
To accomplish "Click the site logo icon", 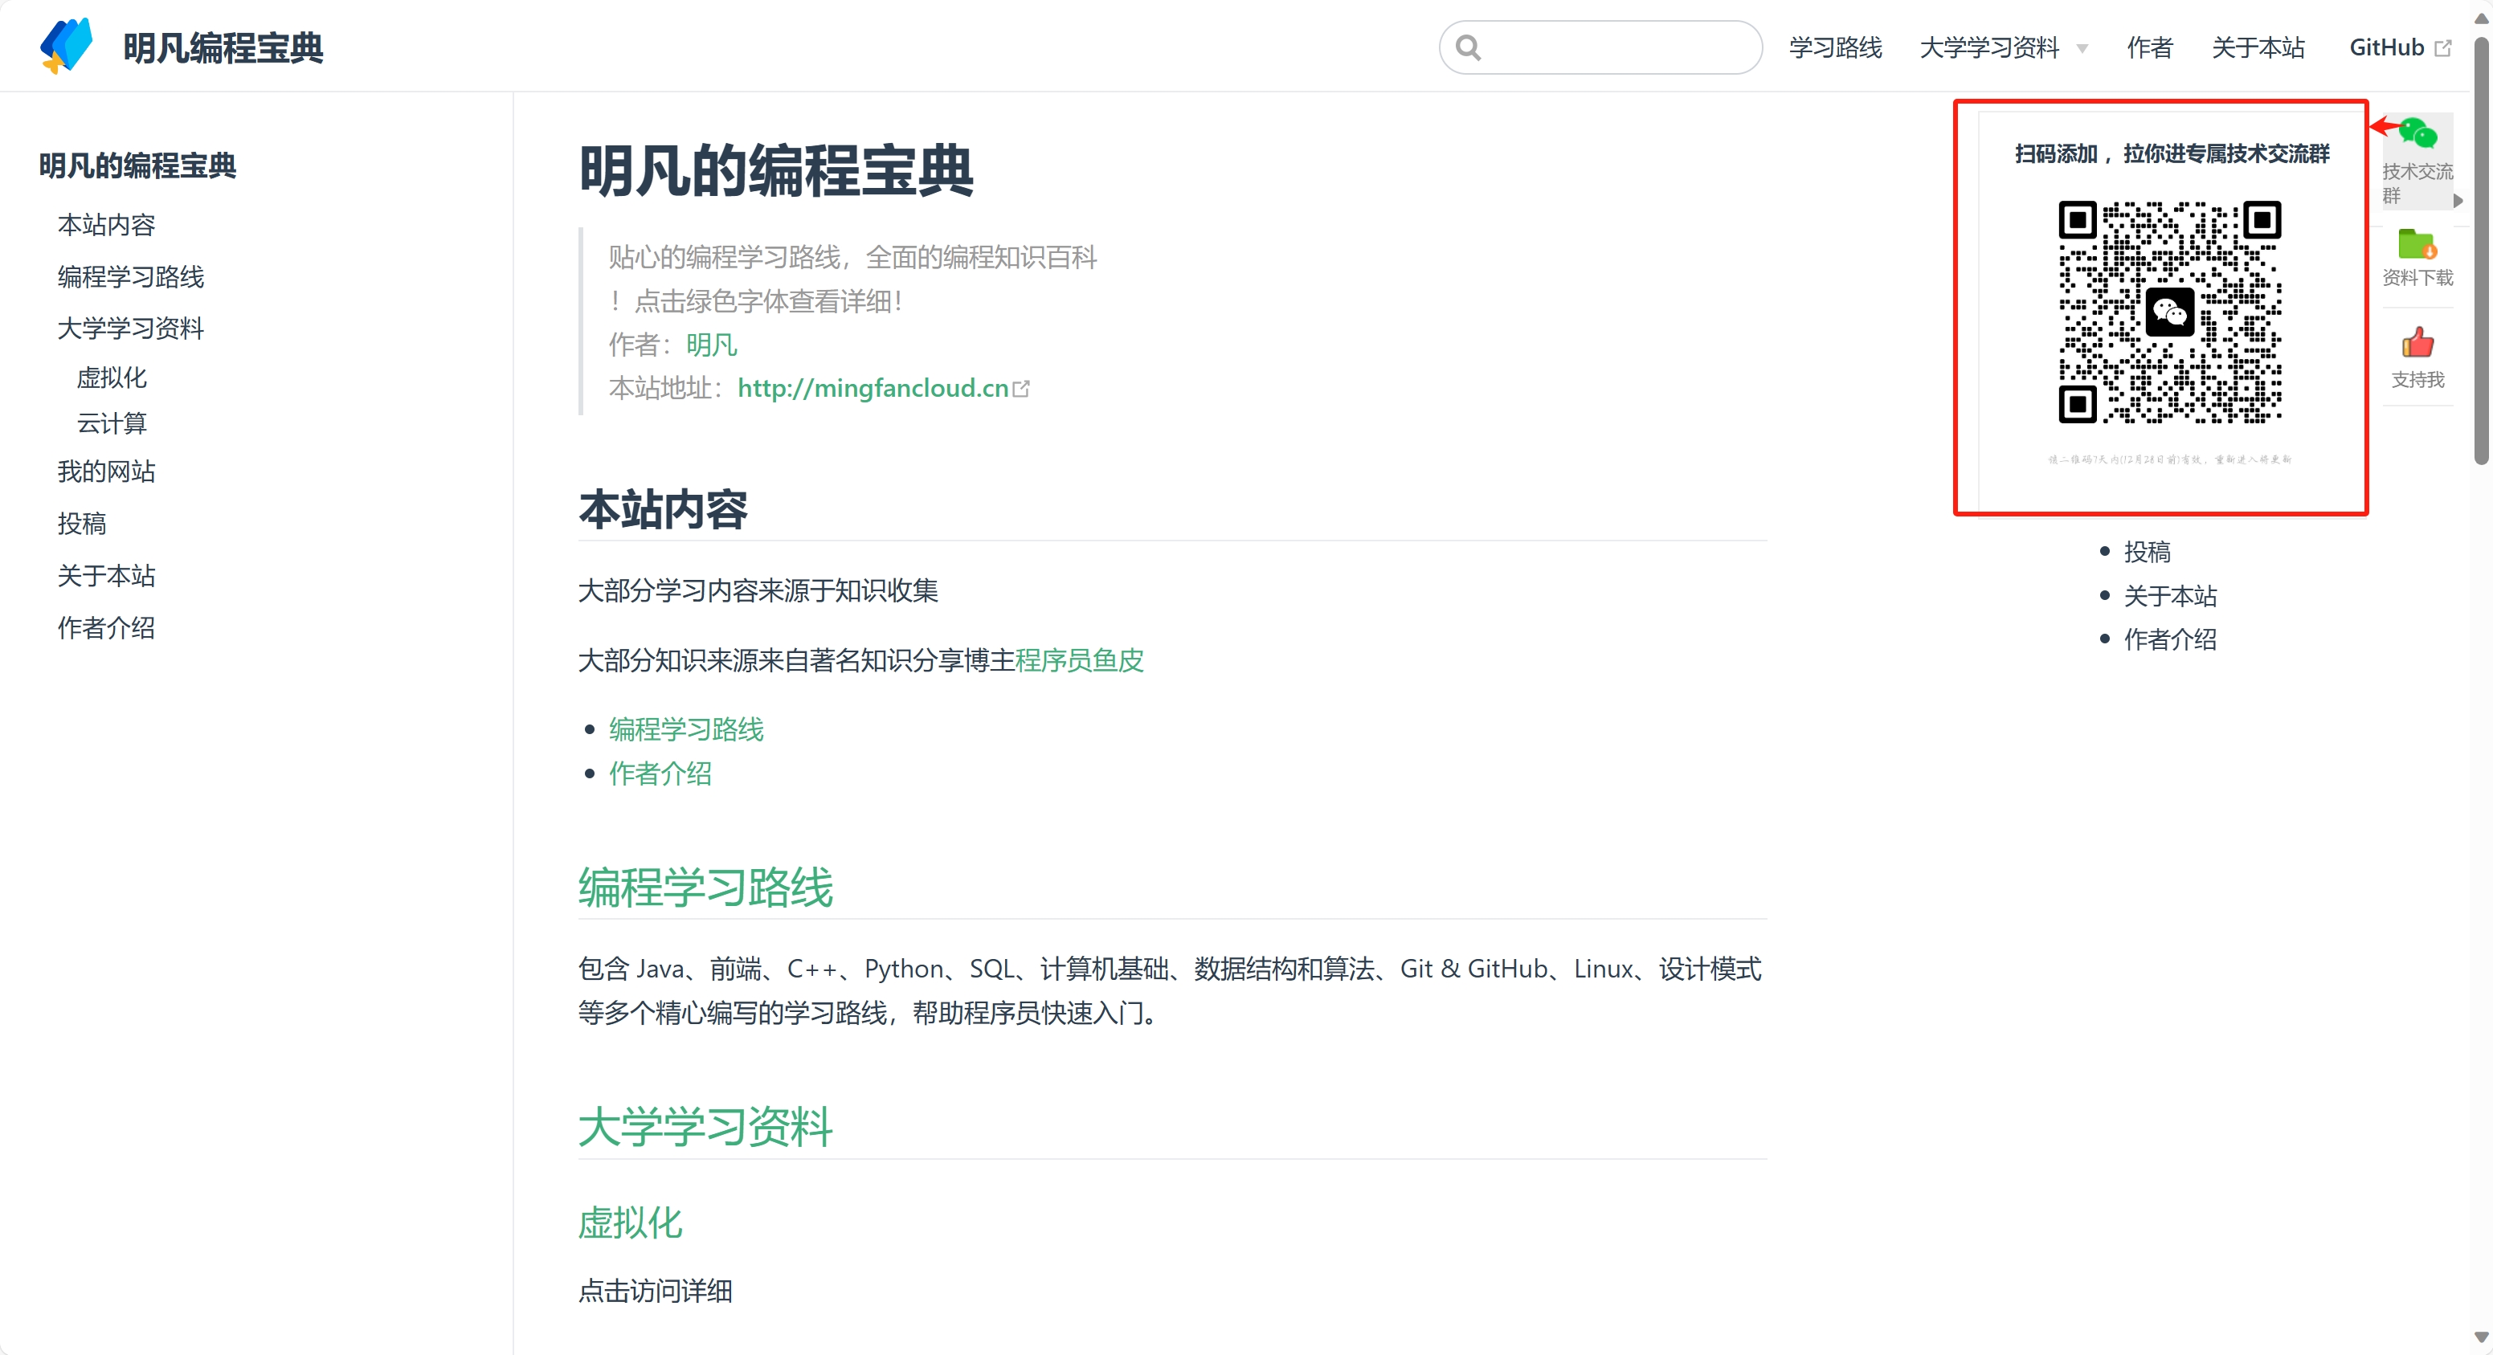I will (66, 46).
